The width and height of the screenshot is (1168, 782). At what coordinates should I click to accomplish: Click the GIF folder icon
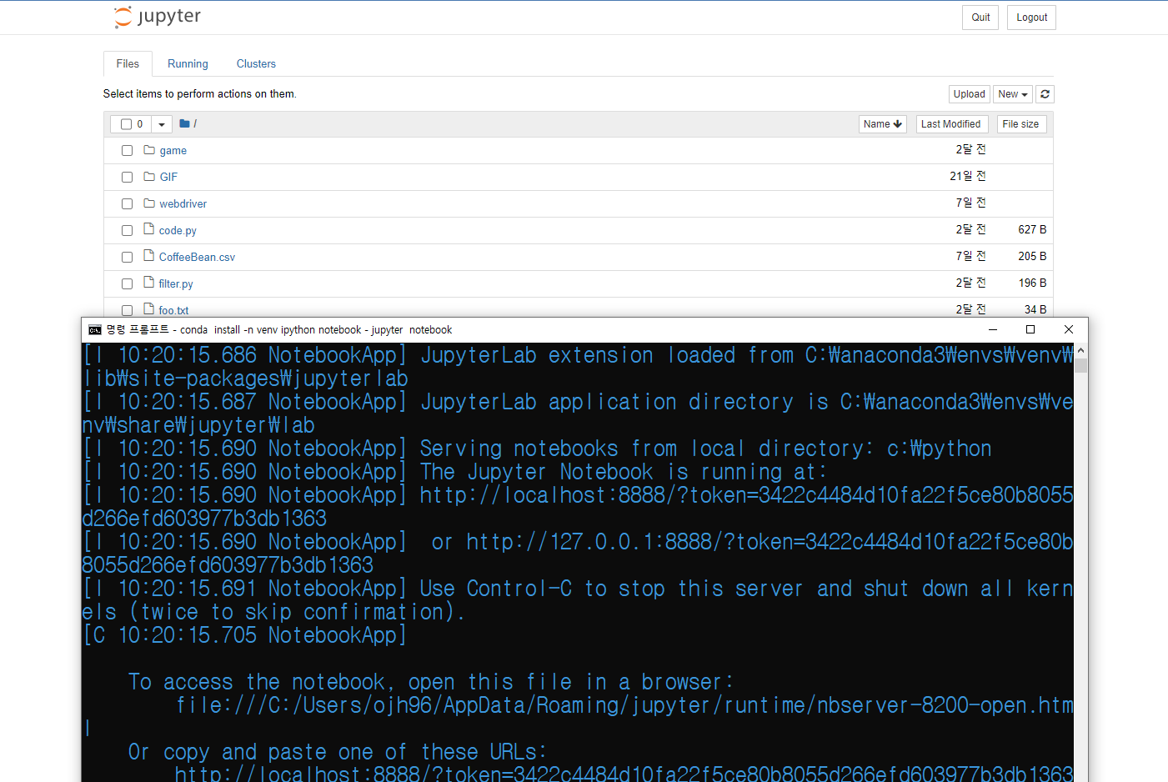click(x=149, y=177)
